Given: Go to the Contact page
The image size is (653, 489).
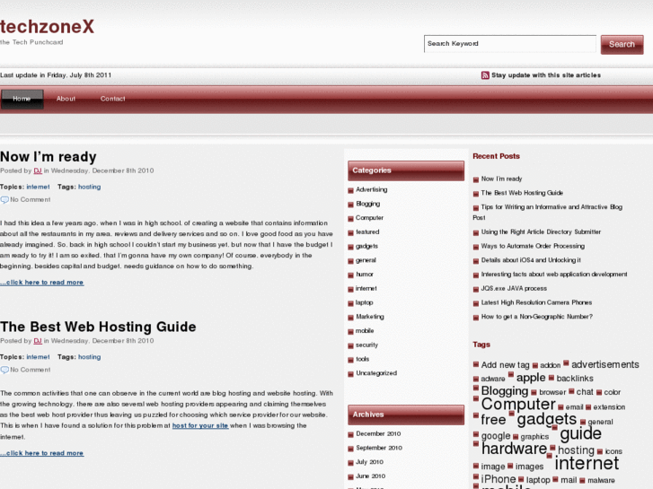Looking at the screenshot, I should point(112,99).
